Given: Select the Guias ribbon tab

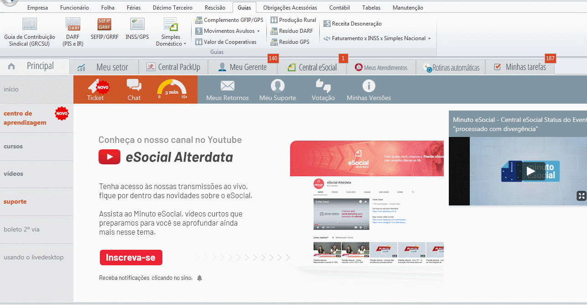Looking at the screenshot, I should (244, 8).
